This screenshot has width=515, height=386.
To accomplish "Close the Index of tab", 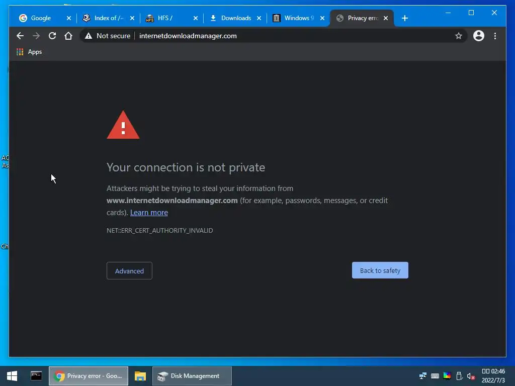I will (x=132, y=18).
